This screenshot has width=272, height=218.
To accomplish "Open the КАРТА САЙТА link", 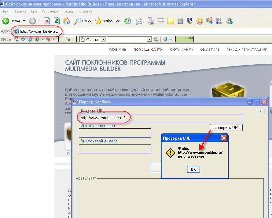I will (x=181, y=49).
